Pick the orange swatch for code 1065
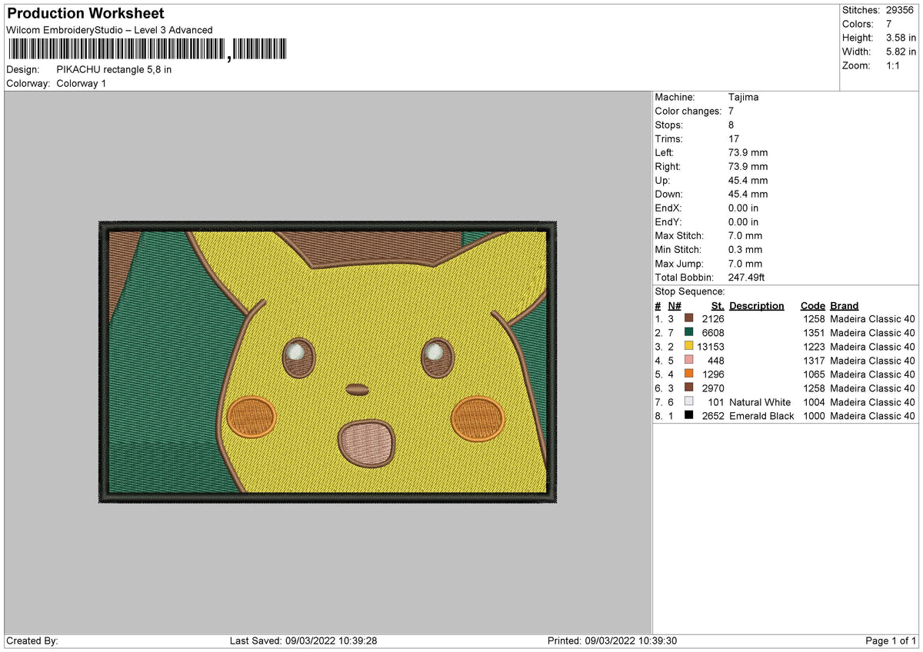 [x=688, y=374]
